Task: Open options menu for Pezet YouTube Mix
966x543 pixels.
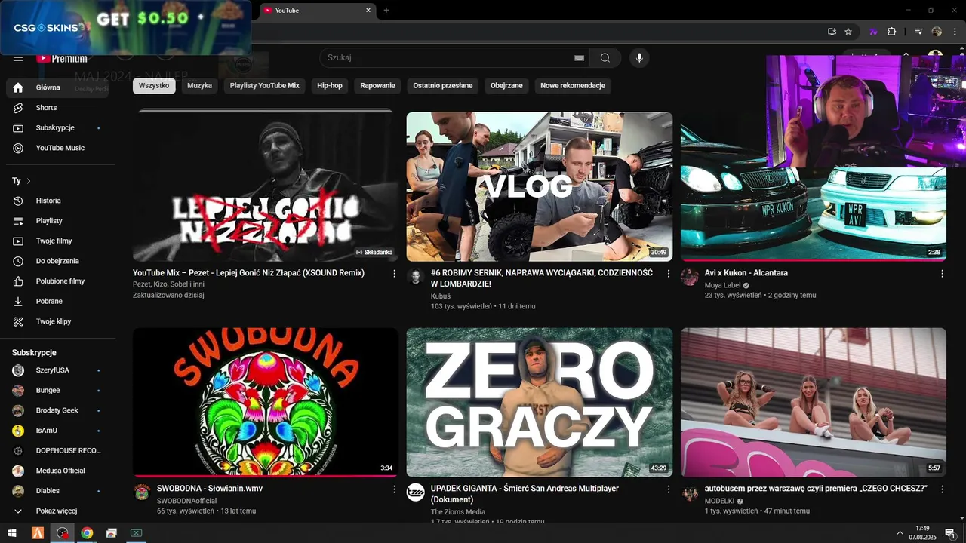Action: (394, 274)
